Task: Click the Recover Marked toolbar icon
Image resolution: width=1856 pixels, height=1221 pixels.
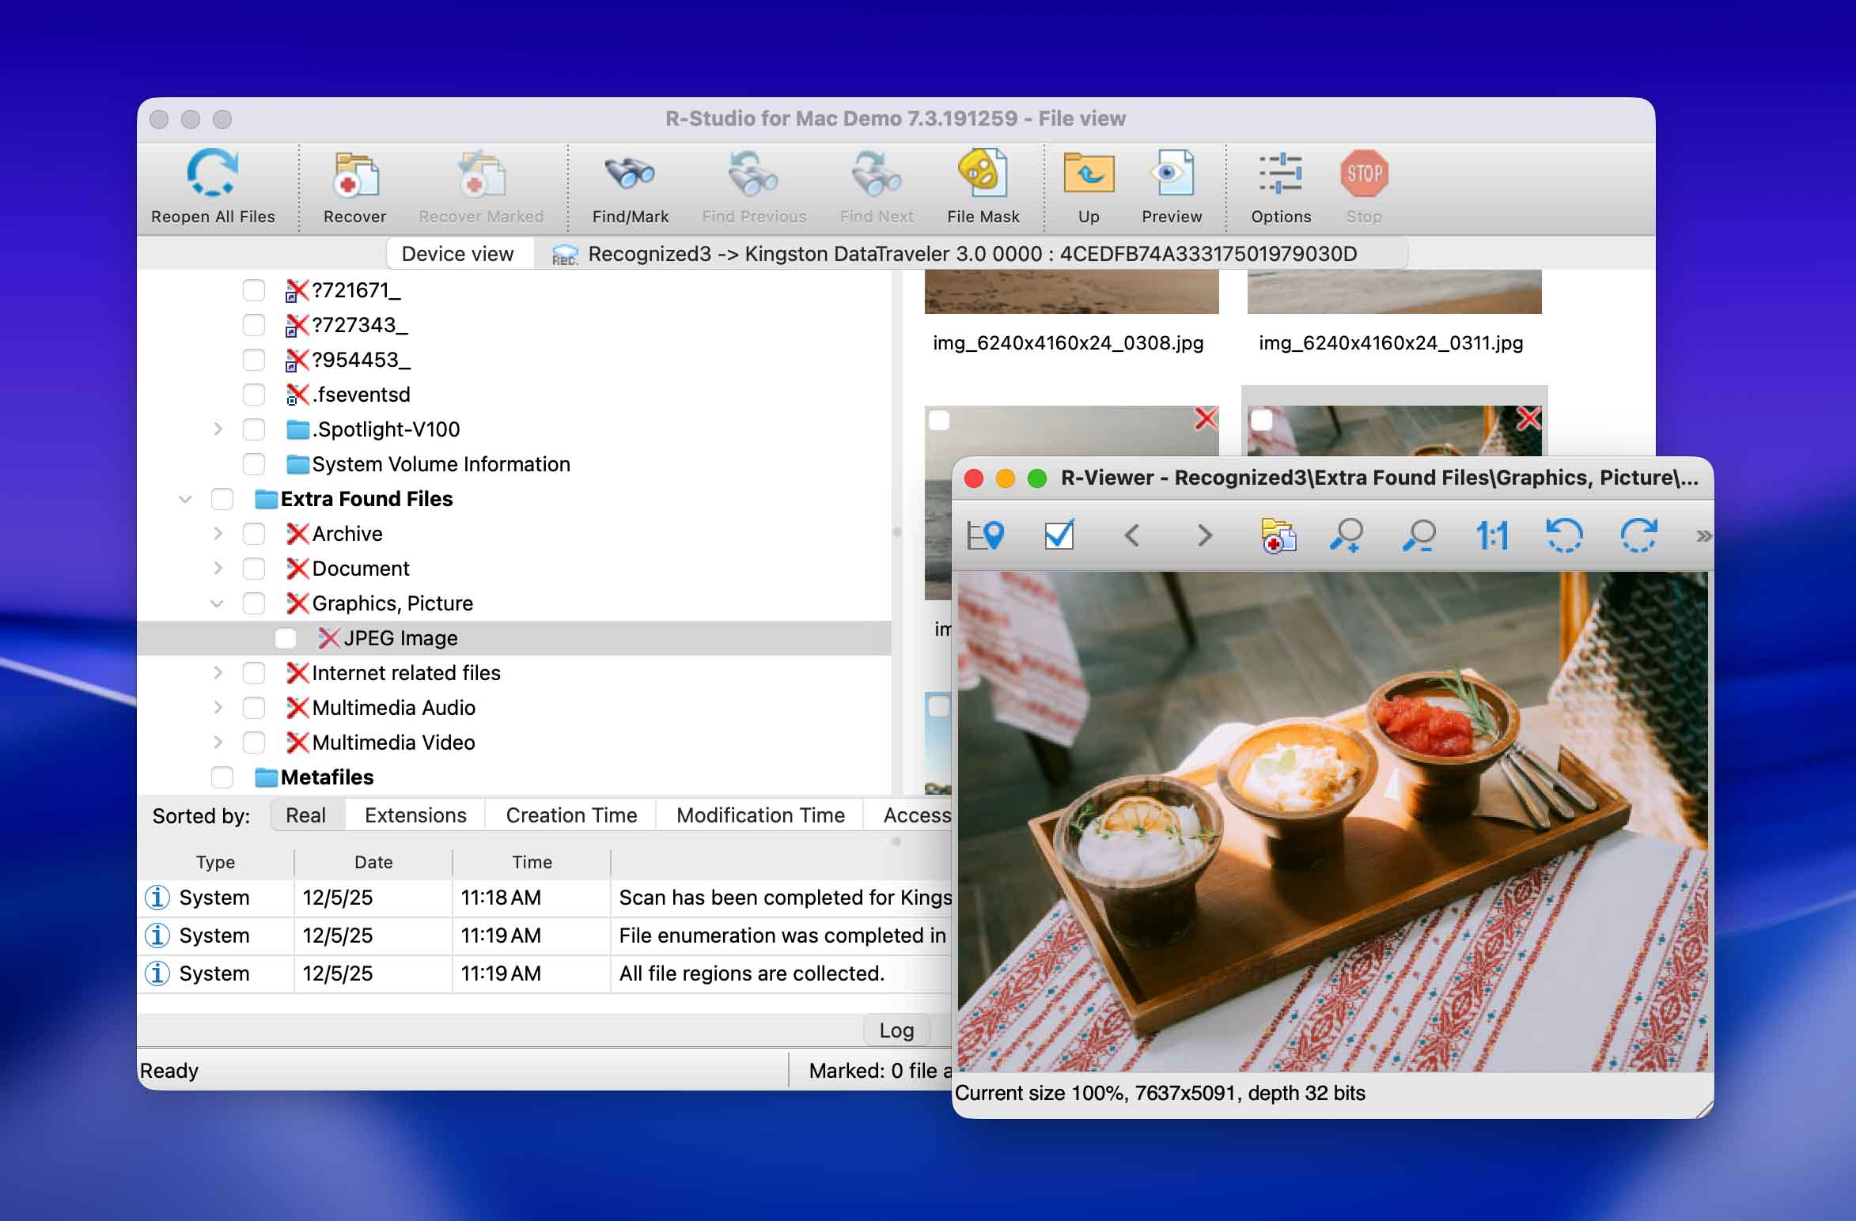Action: click(x=481, y=173)
